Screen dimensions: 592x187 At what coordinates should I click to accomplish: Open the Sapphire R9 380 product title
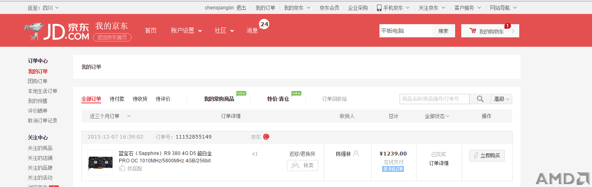tap(165, 157)
